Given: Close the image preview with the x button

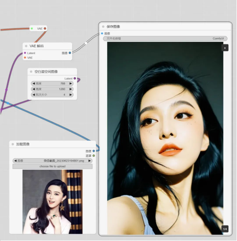Looking at the screenshot, I should point(225,48).
